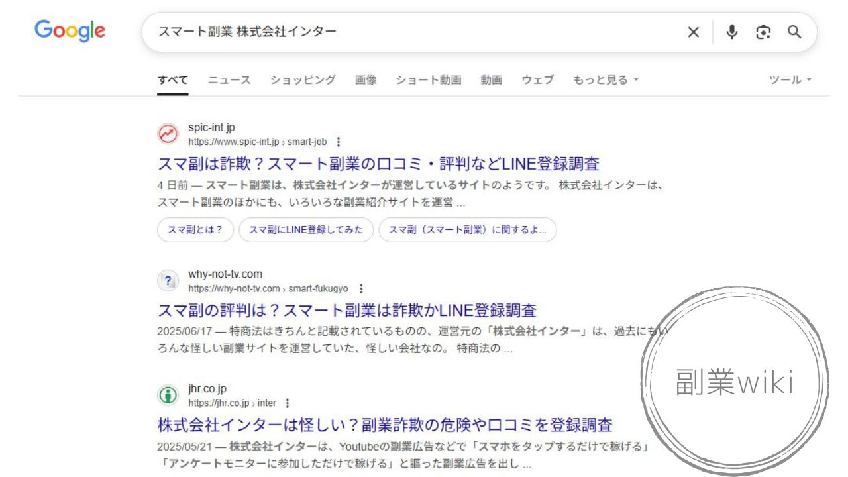Click the spic-int.jp site favicon
The width and height of the screenshot is (848, 477).
coord(168,134)
